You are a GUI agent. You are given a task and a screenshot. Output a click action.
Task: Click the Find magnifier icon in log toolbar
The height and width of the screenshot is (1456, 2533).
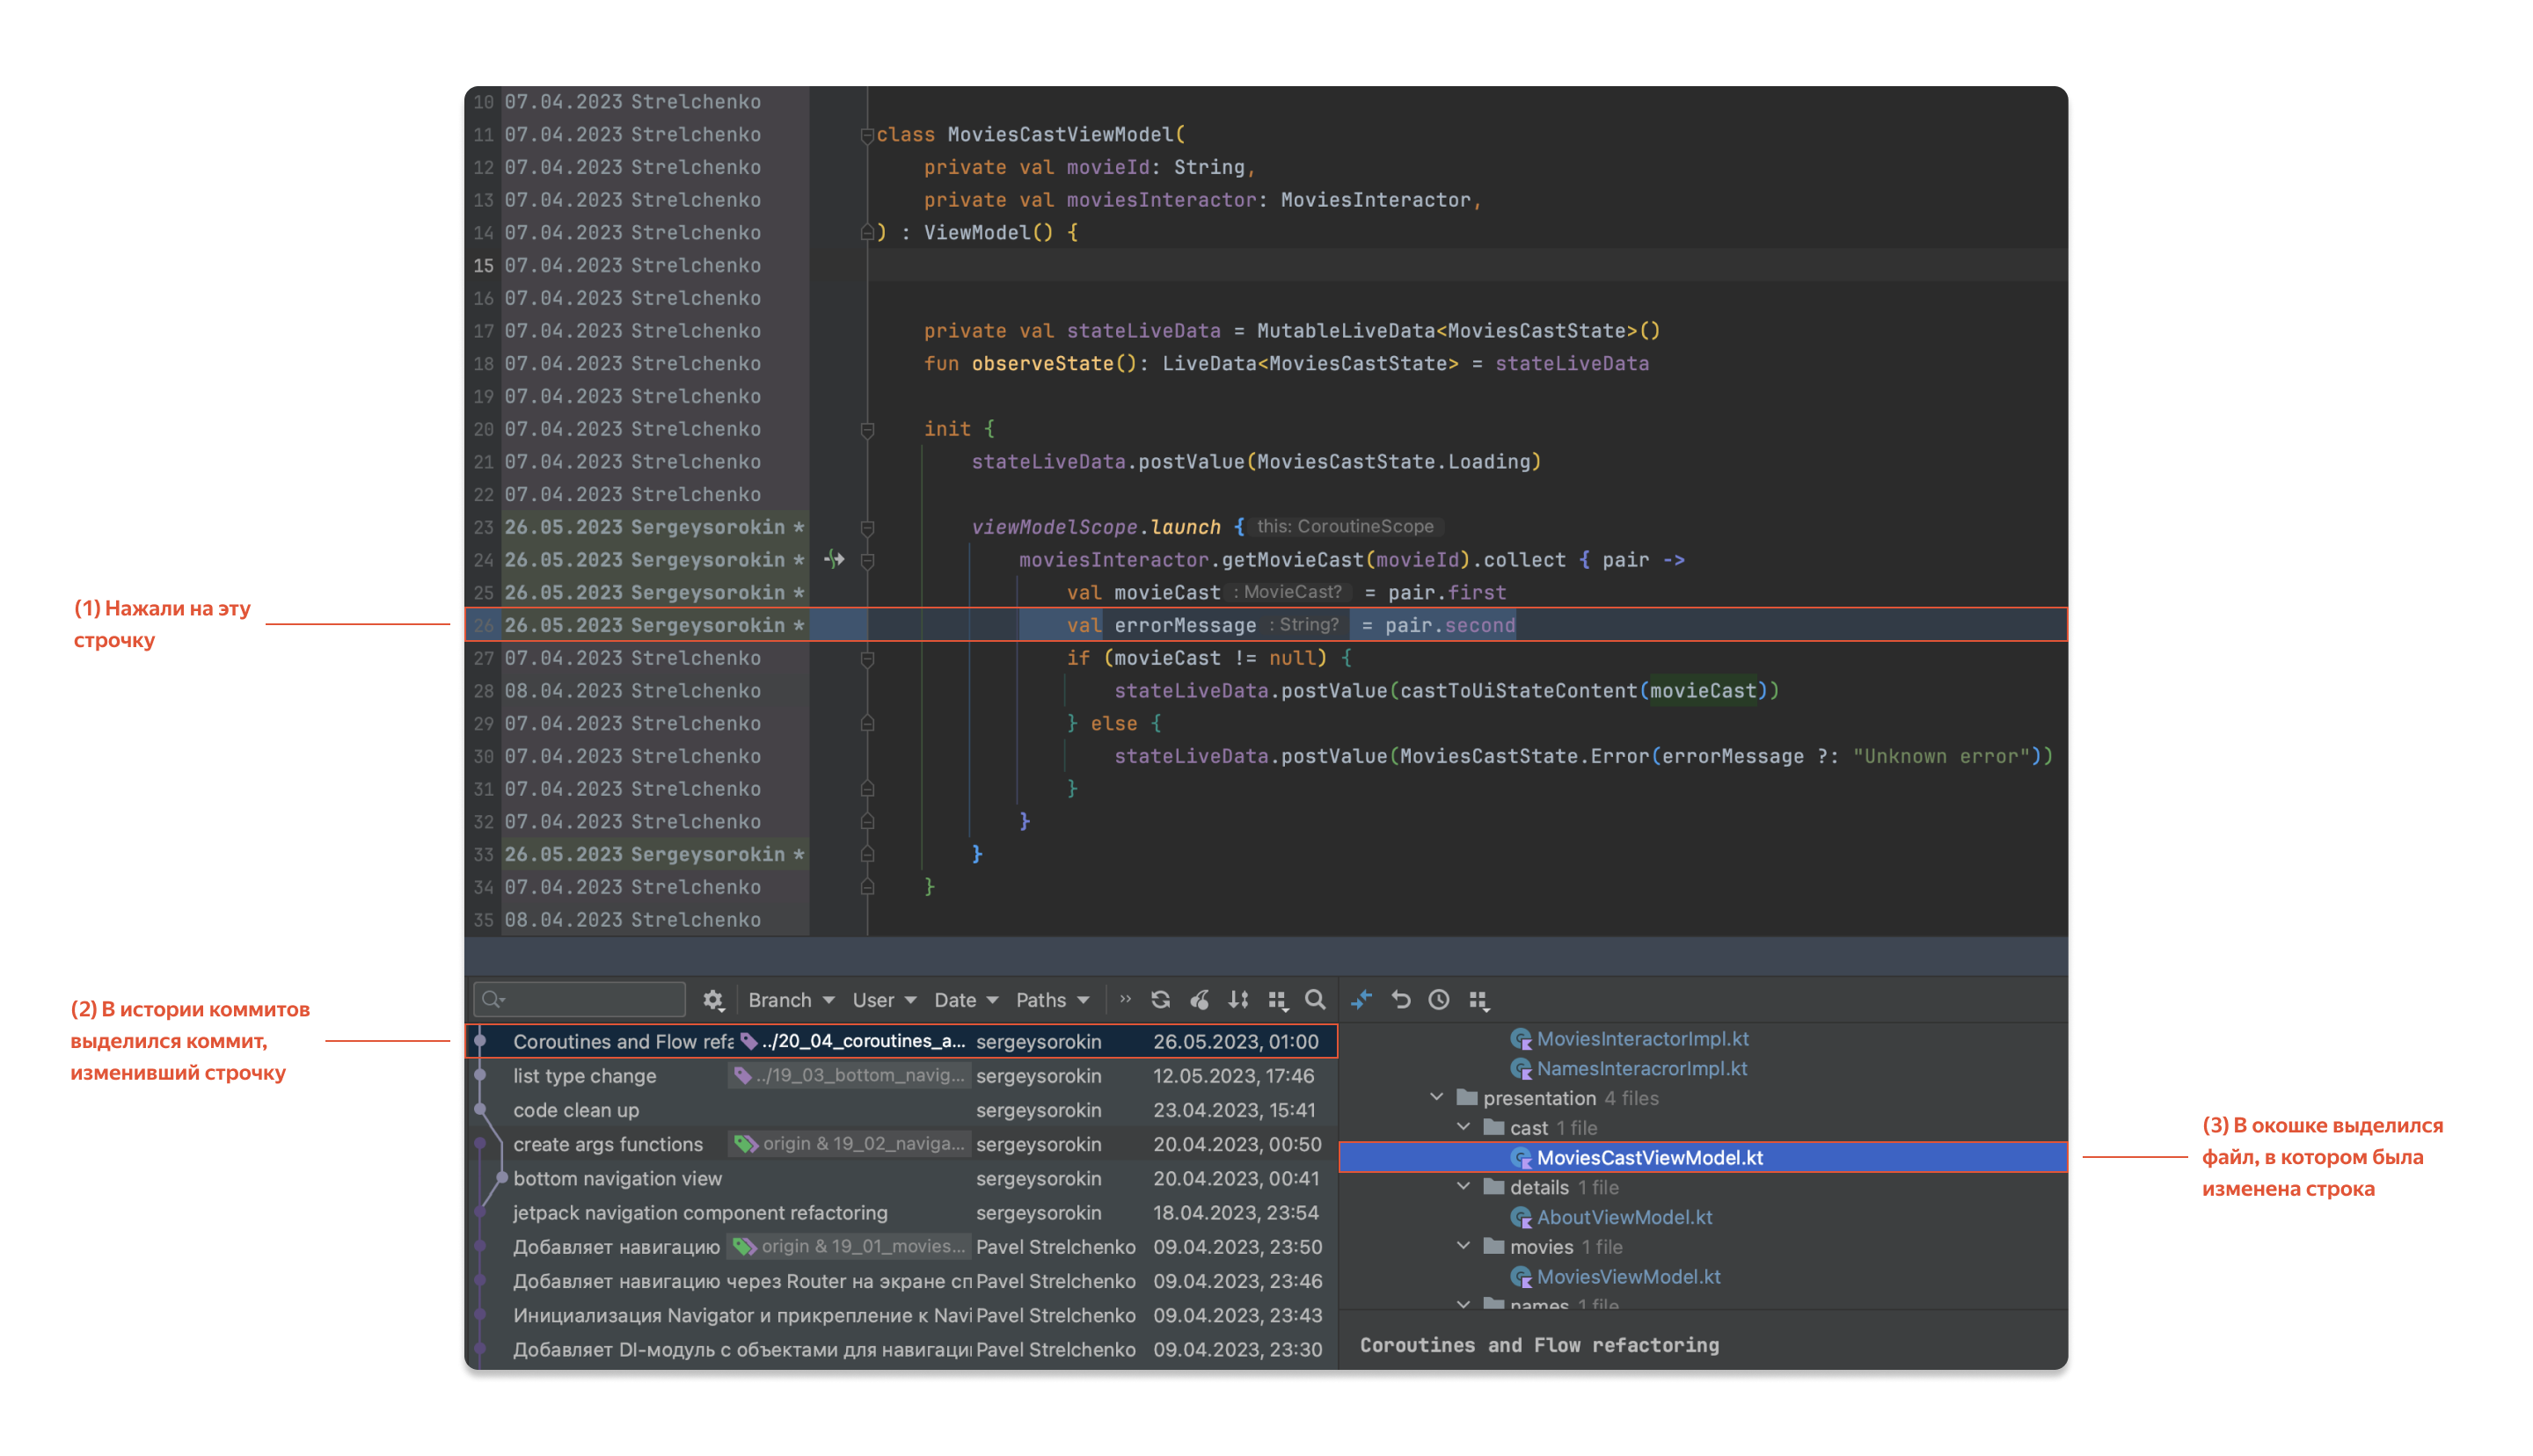[1315, 999]
